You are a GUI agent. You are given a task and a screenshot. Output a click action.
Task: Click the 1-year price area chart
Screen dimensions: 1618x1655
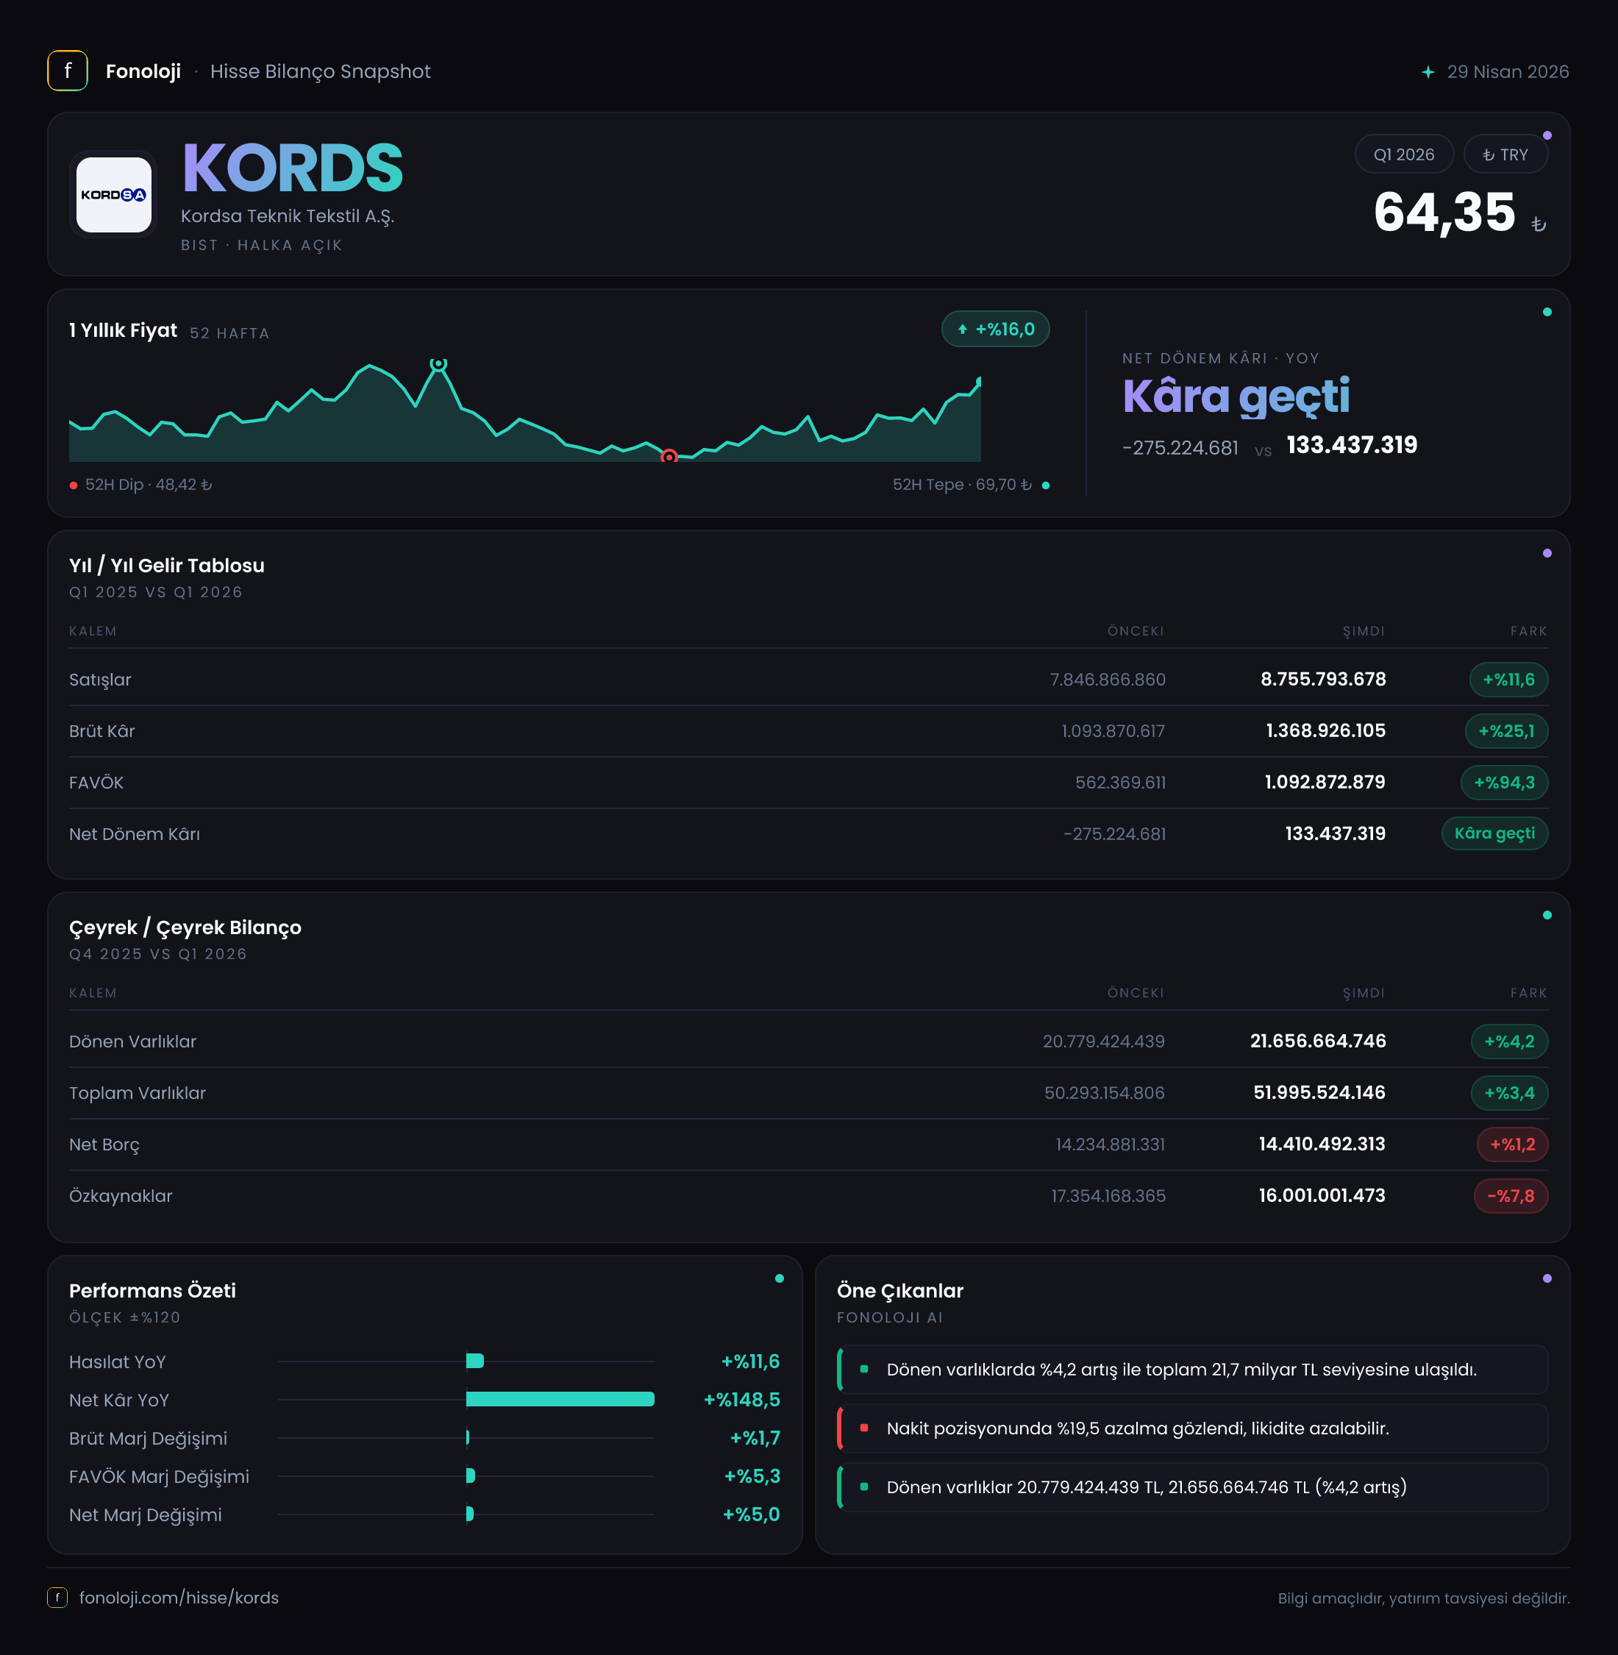click(525, 411)
